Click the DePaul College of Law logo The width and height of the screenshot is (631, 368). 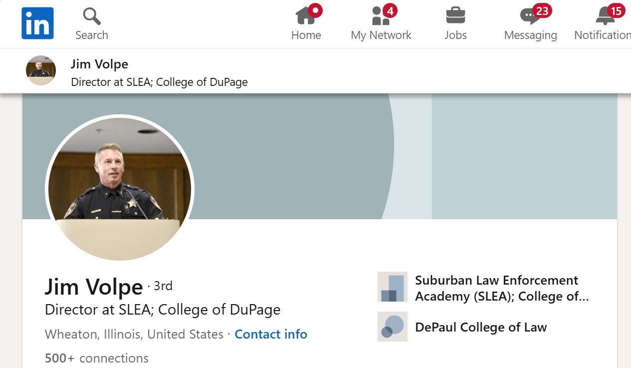click(393, 327)
